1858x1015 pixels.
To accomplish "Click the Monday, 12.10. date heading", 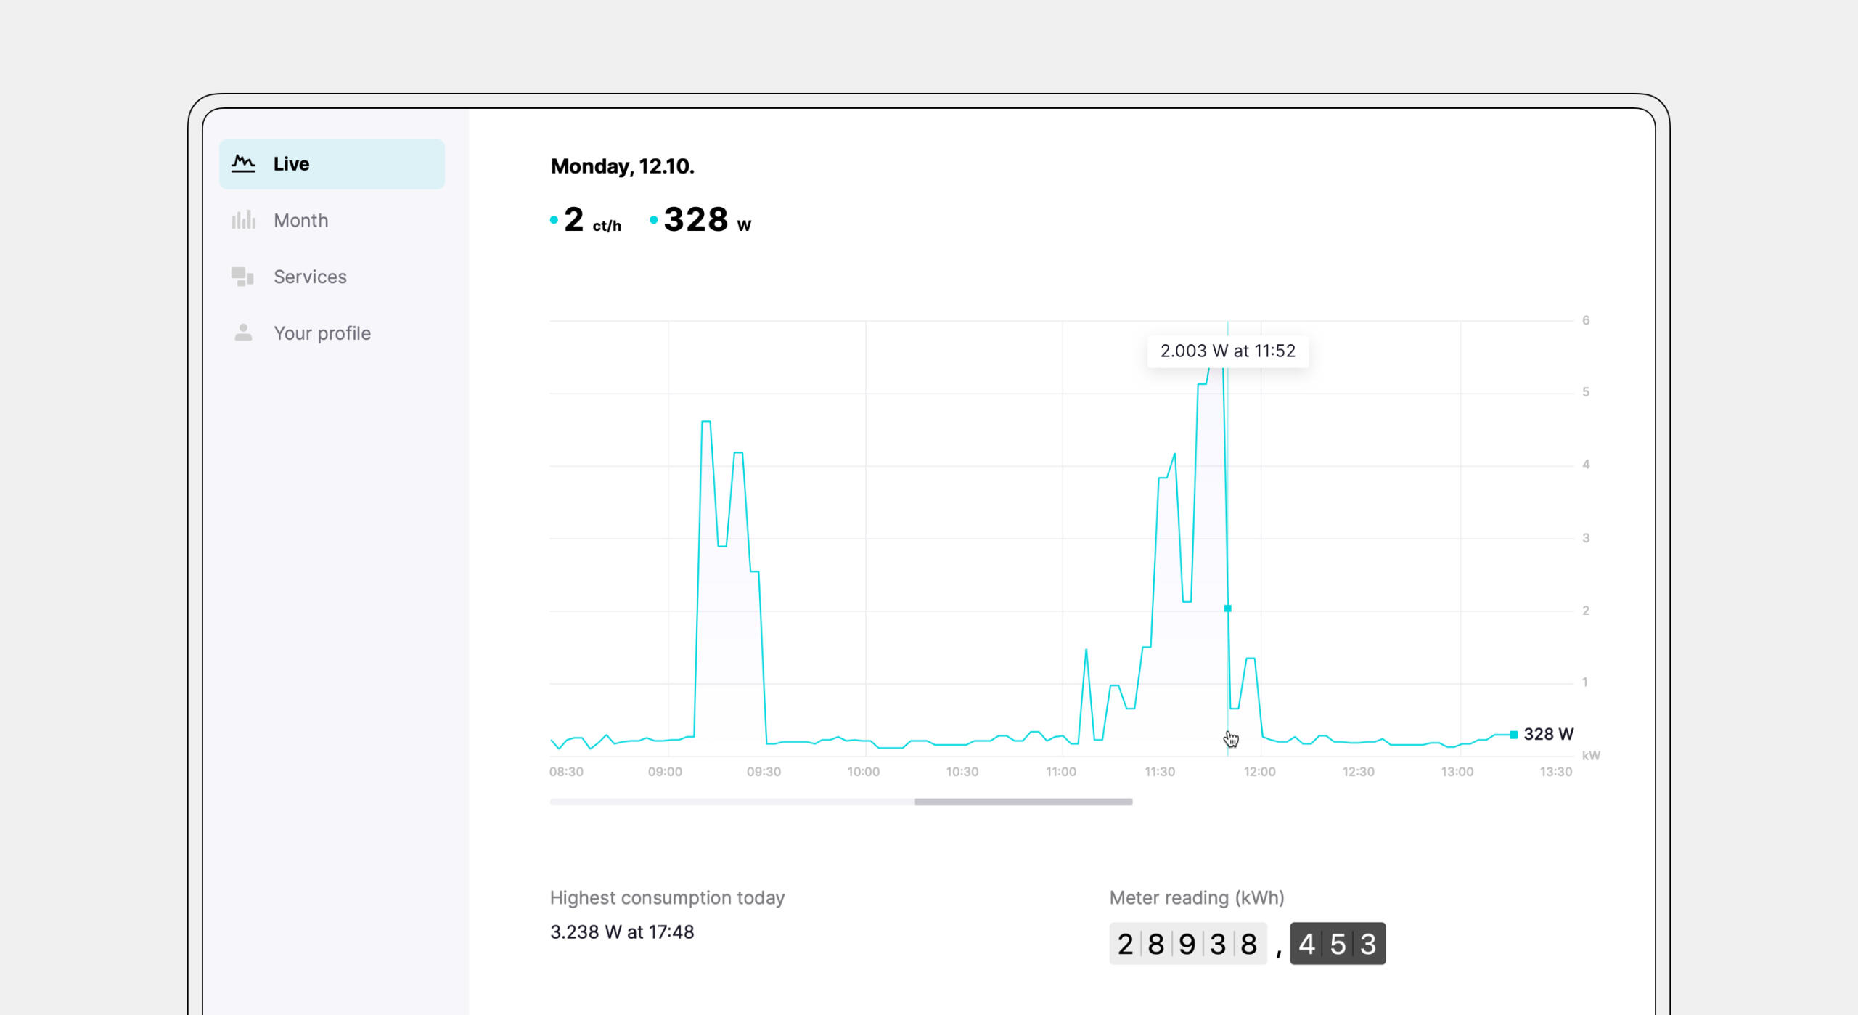I will click(622, 166).
